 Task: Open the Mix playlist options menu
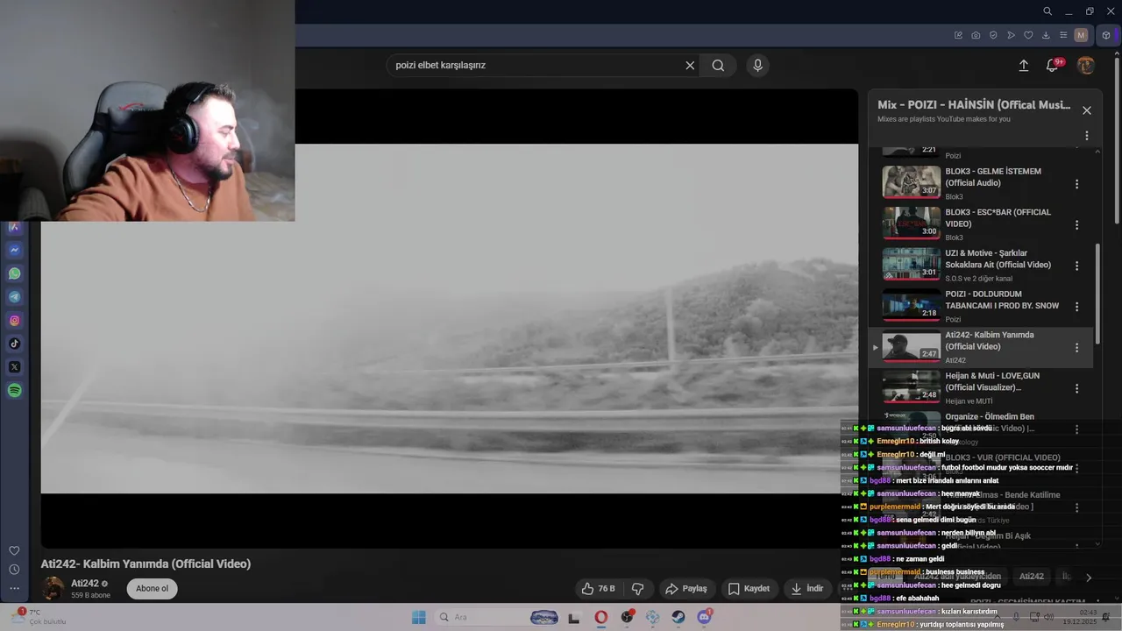(1087, 136)
